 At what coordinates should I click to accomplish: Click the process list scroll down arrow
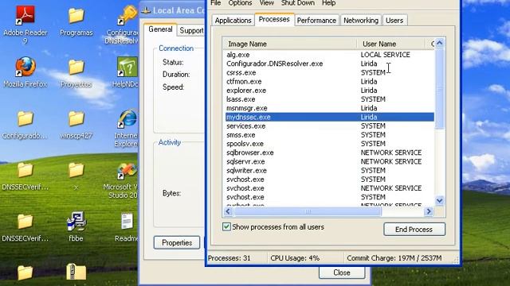(x=439, y=201)
